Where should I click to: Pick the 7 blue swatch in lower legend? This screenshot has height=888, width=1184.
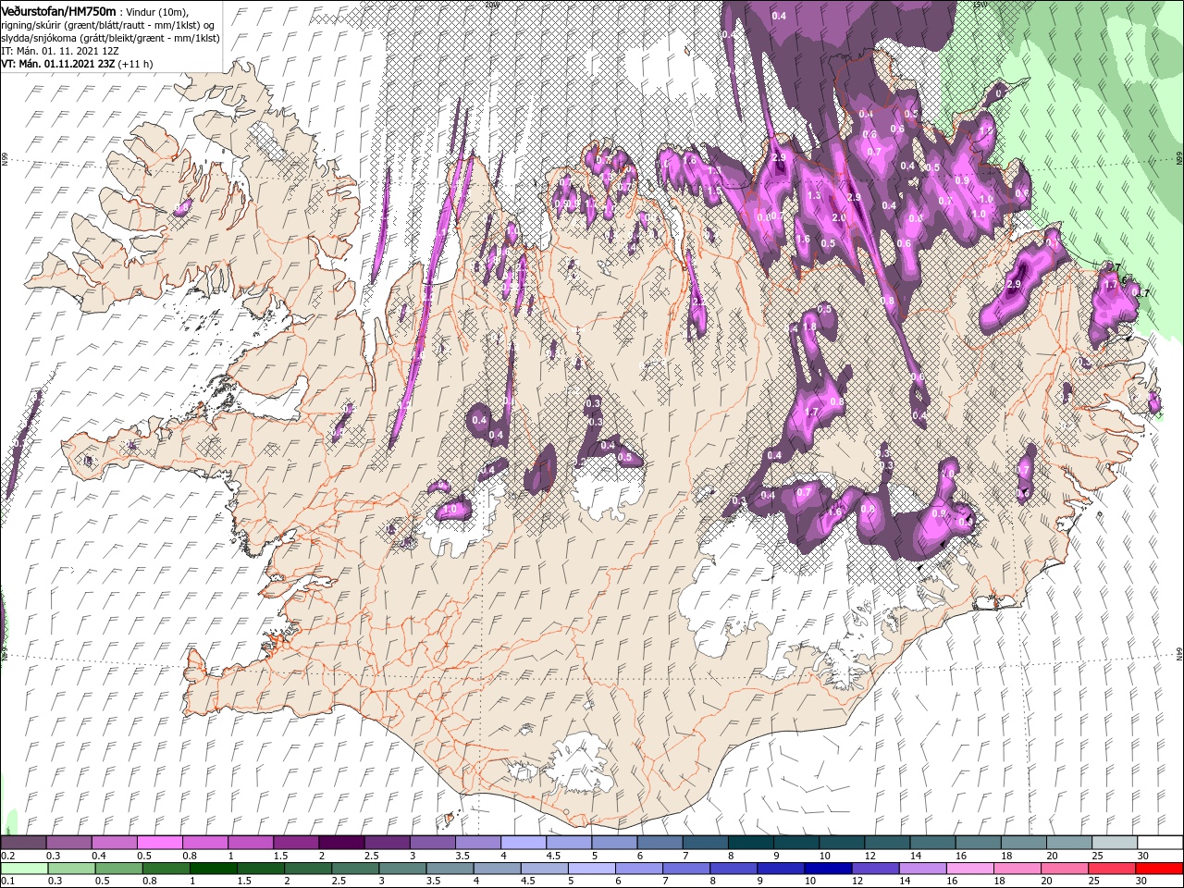click(x=684, y=869)
